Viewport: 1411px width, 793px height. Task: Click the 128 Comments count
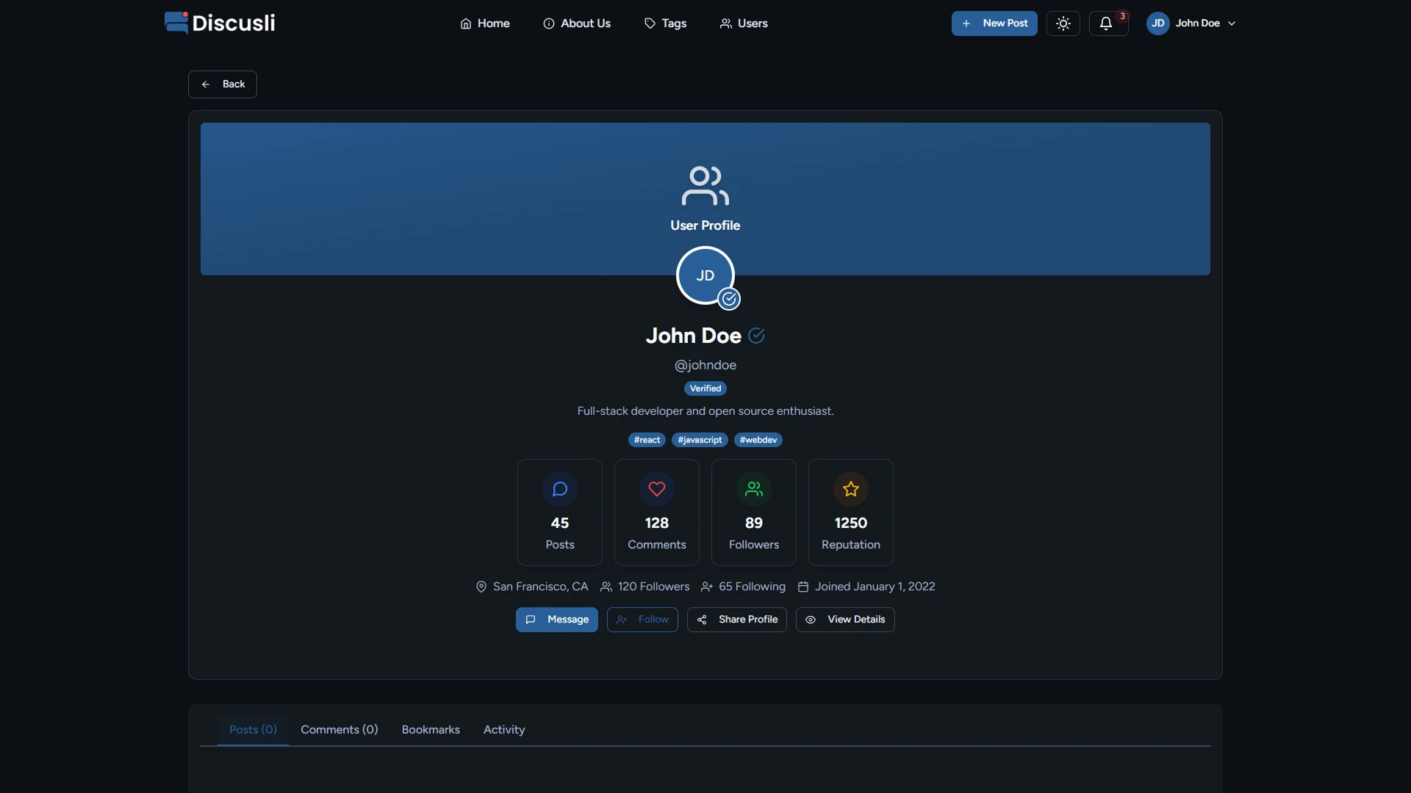coord(657,523)
